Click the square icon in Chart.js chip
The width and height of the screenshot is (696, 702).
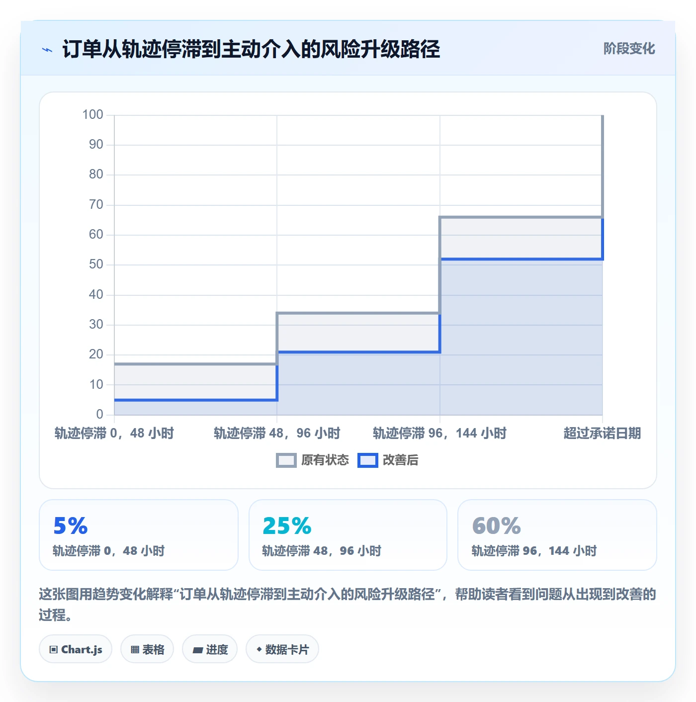point(54,650)
